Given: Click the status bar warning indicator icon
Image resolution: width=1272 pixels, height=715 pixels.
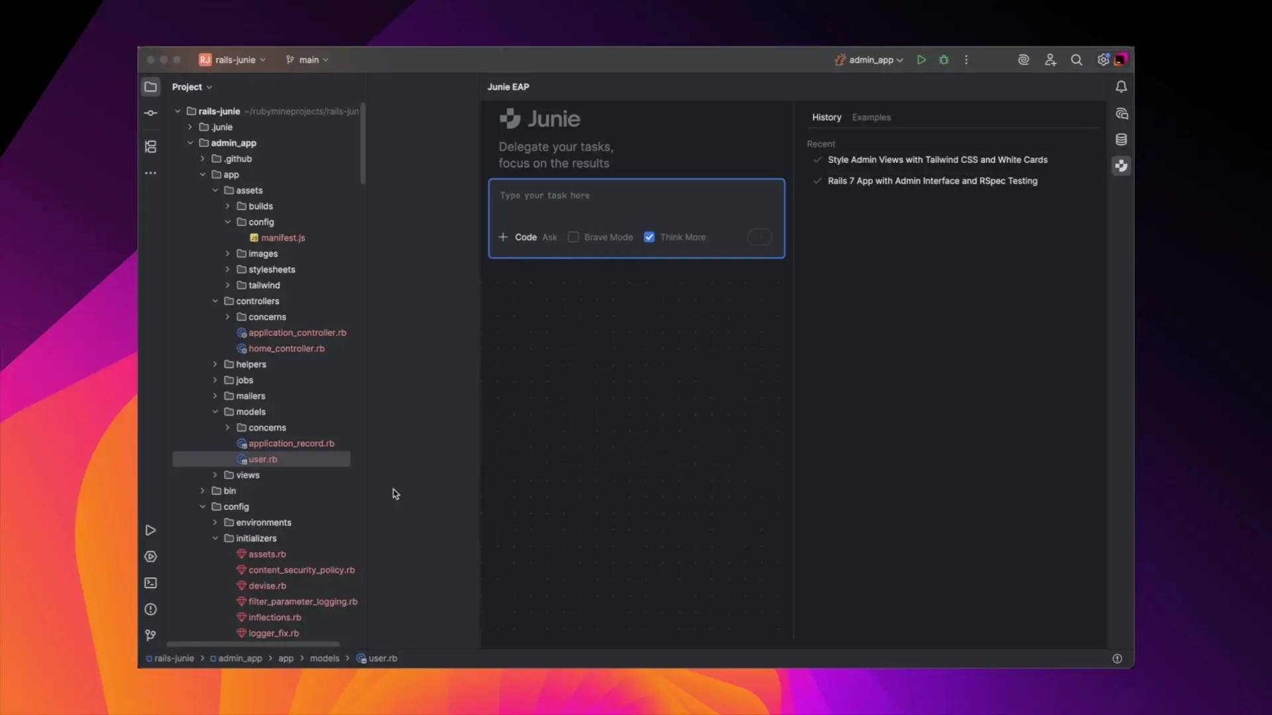Looking at the screenshot, I should (1117, 659).
